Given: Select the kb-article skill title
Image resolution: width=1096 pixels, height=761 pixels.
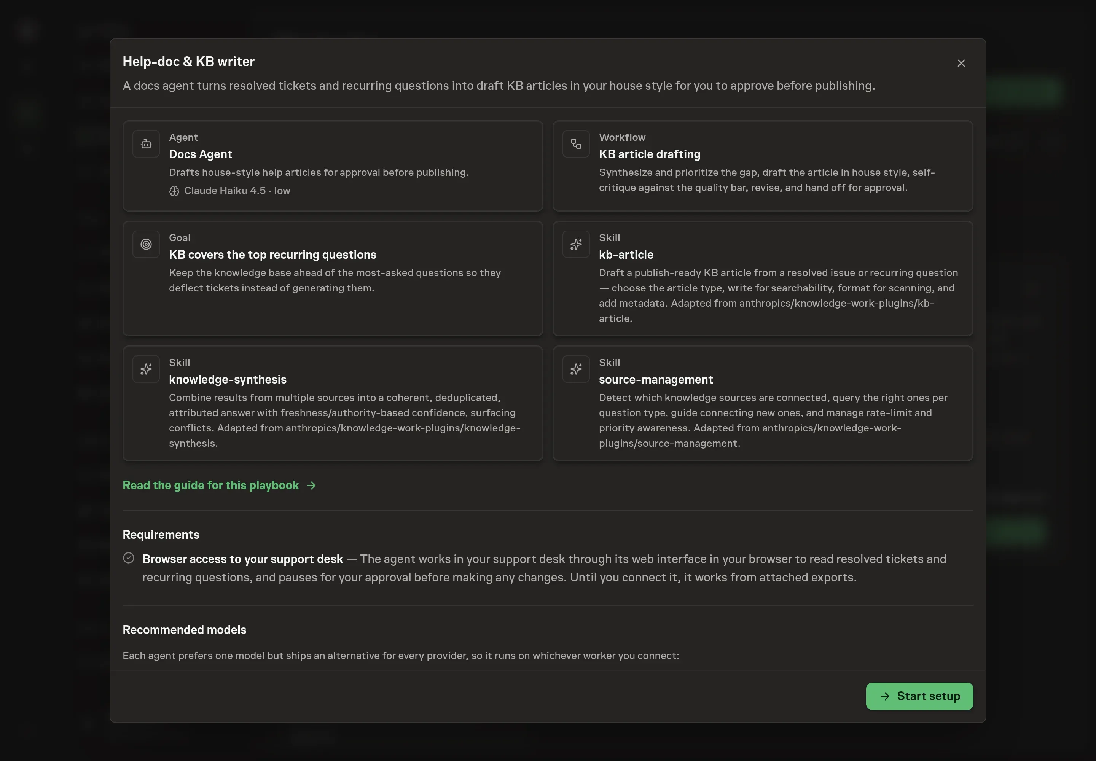Looking at the screenshot, I should 626,255.
